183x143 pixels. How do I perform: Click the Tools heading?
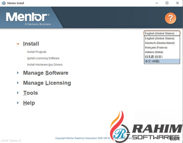tap(30, 93)
